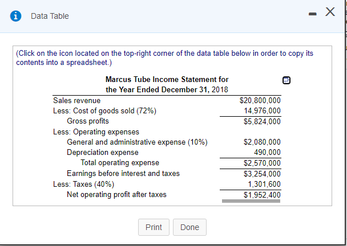Click the blue info icon beside Data Table
Image resolution: width=347 pixels, height=246 pixels.
tap(12, 16)
